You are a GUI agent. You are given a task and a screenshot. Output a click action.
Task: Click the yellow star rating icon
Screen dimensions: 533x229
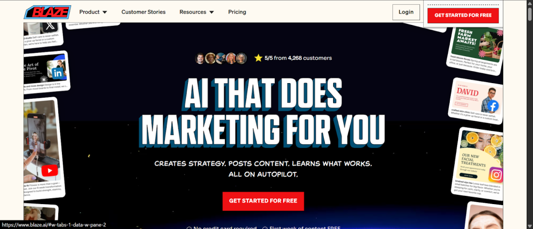click(258, 58)
